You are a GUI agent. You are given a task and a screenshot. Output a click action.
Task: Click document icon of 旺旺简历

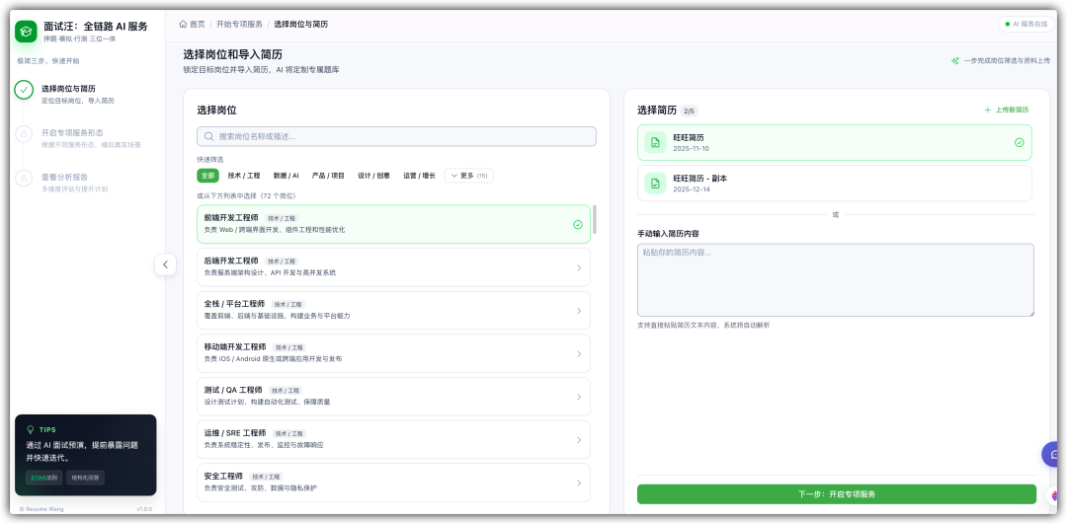(655, 143)
